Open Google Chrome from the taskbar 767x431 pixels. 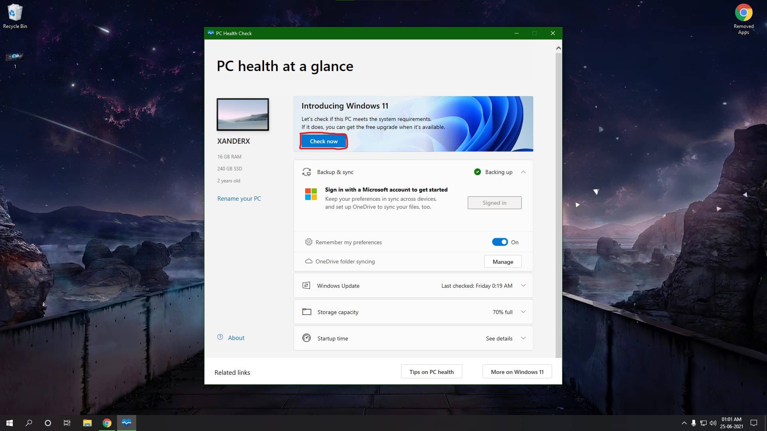tap(107, 423)
